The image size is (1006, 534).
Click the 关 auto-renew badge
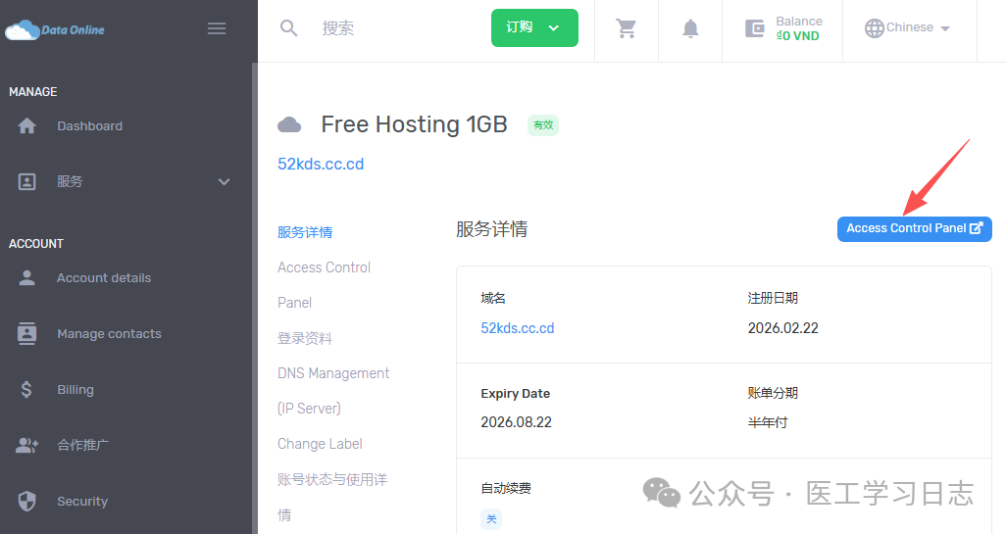pos(491,518)
